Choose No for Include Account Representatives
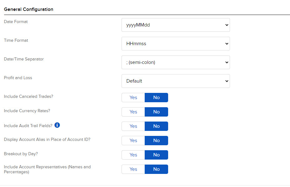 pyautogui.click(x=156, y=169)
